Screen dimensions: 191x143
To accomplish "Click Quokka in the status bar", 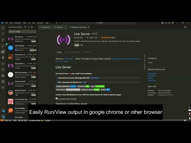I will [47, 120].
